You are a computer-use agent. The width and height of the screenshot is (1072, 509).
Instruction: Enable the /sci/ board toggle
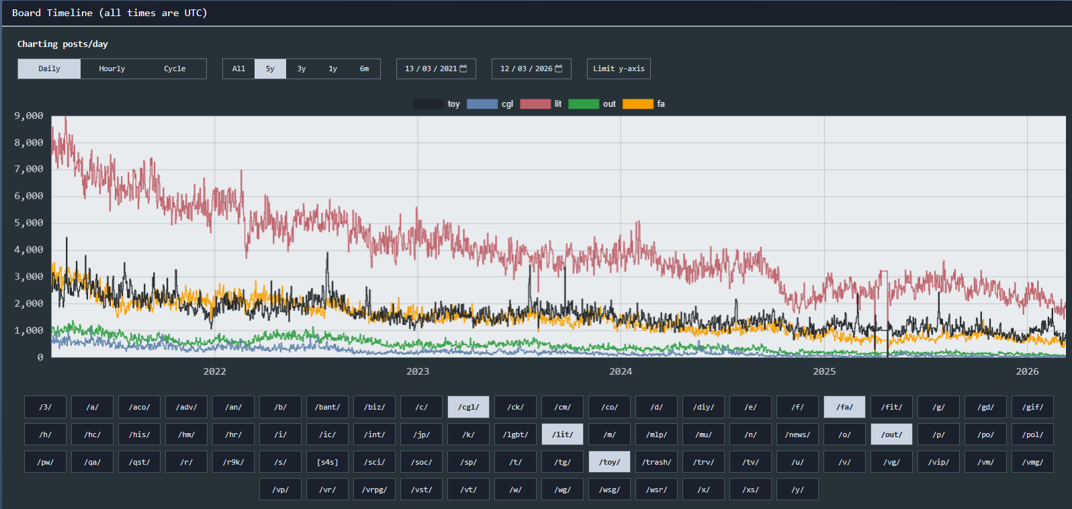pyautogui.click(x=374, y=462)
